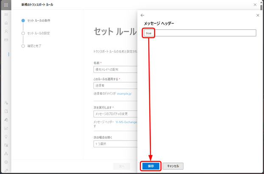Open the このルールを適用する dropdown showing 送信者

[115, 85]
